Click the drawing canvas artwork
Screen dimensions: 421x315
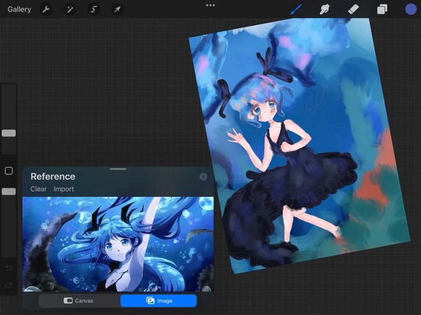tap(300, 146)
